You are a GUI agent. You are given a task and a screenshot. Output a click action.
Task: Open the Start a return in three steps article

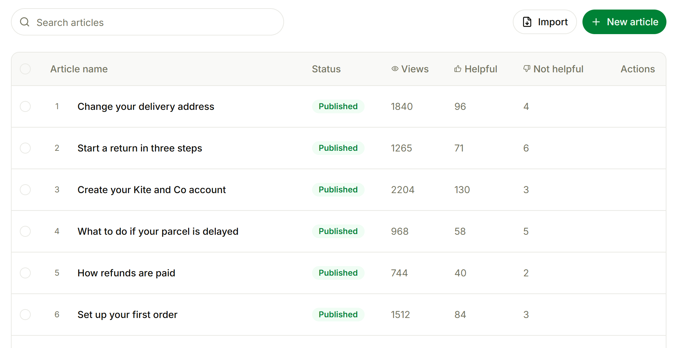[140, 148]
